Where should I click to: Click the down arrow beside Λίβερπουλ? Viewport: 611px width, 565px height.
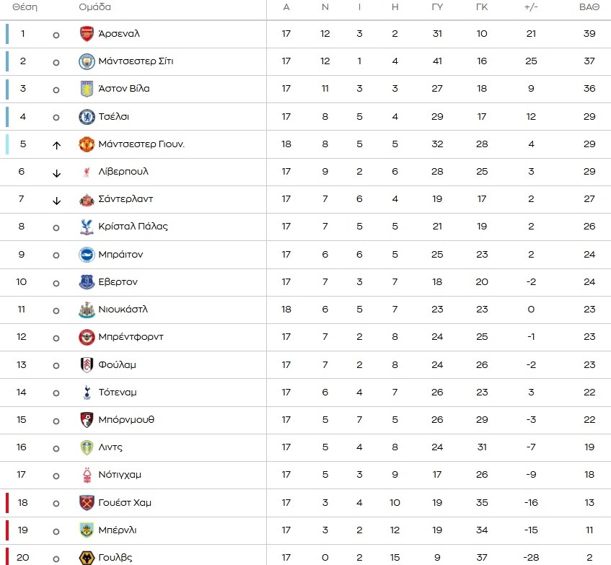[x=56, y=172]
